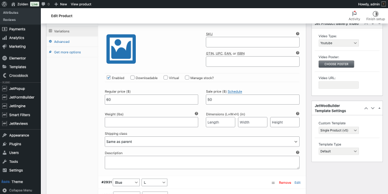Click View product link

[81, 4]
